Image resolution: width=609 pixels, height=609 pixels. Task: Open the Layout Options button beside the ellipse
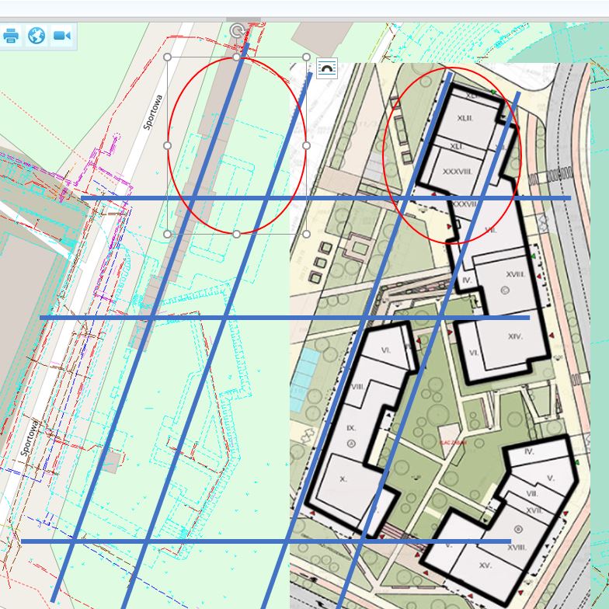coord(326,68)
